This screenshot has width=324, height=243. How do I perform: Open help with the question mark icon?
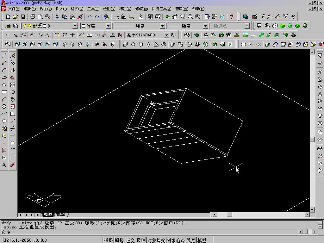[232, 17]
